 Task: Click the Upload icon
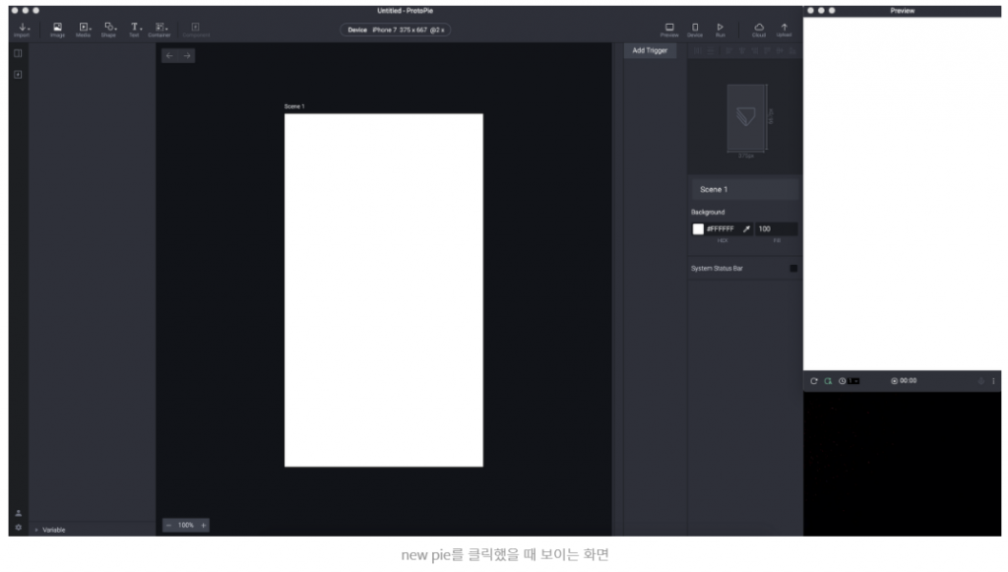point(785,30)
